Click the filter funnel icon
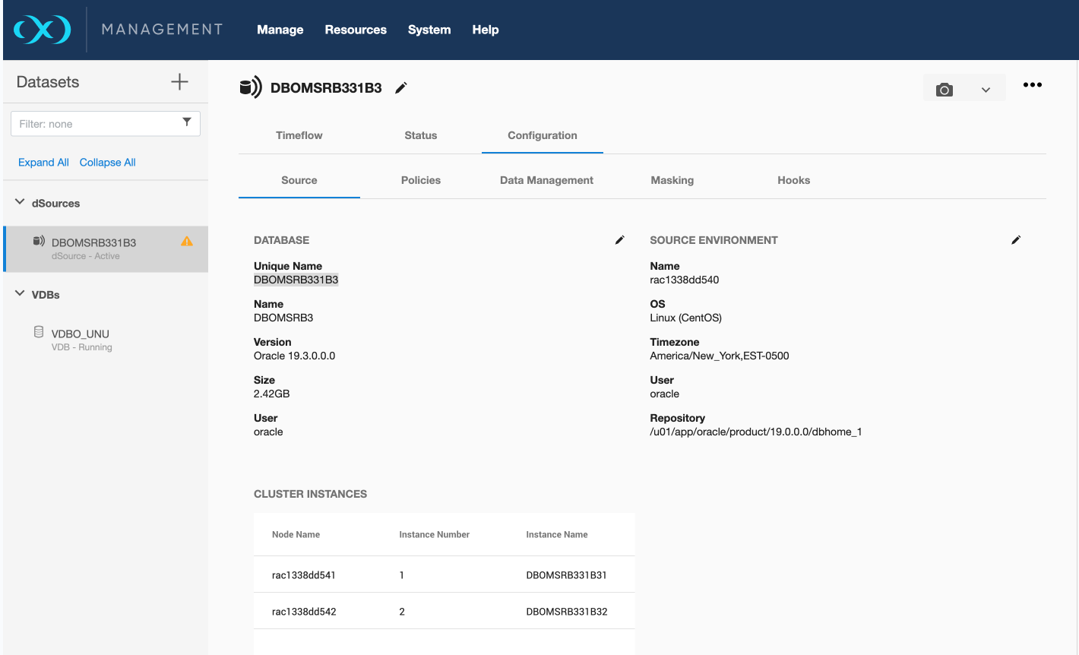 (187, 122)
